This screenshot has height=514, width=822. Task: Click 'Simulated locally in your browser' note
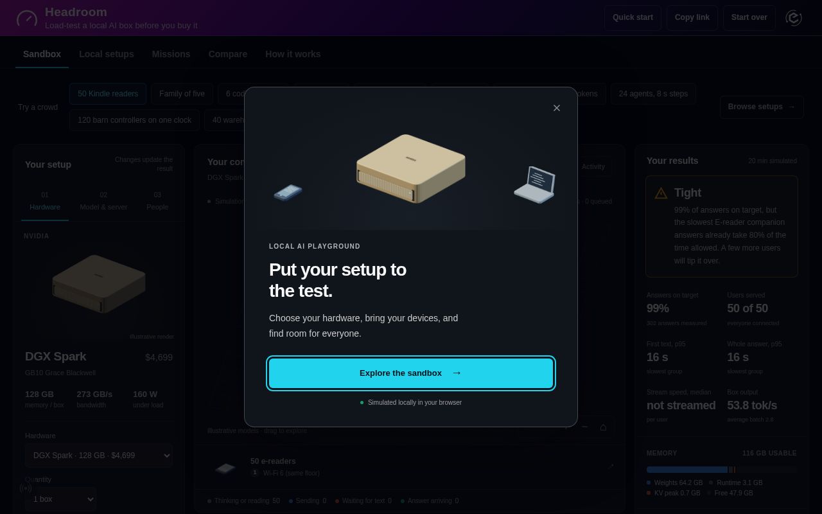[411, 402]
